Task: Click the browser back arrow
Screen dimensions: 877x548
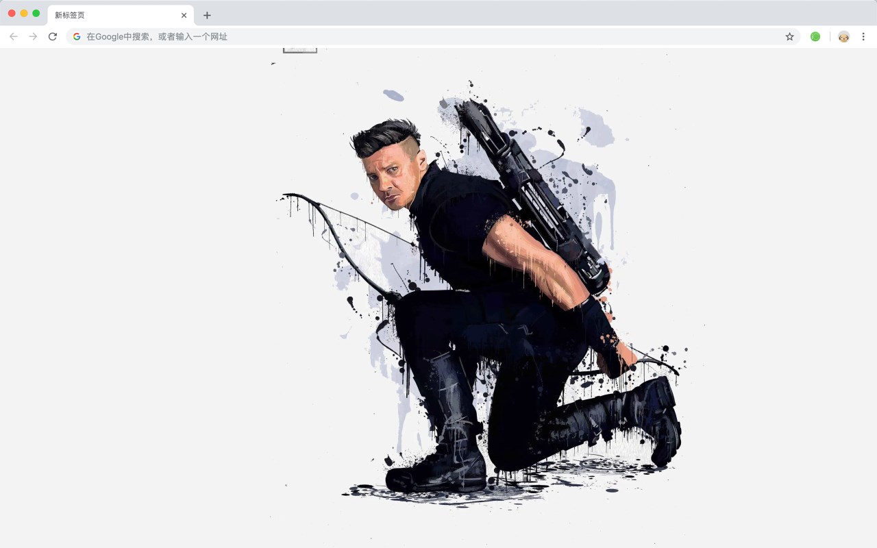Action: (14, 36)
